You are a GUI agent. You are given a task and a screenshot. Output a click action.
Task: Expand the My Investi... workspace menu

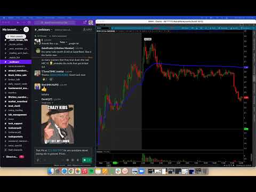(x=12, y=29)
